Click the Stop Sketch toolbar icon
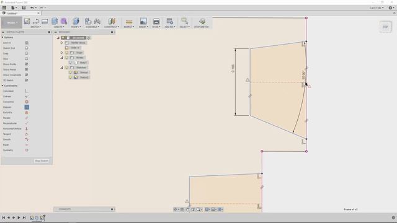The height and width of the screenshot is (223, 397). point(202,21)
